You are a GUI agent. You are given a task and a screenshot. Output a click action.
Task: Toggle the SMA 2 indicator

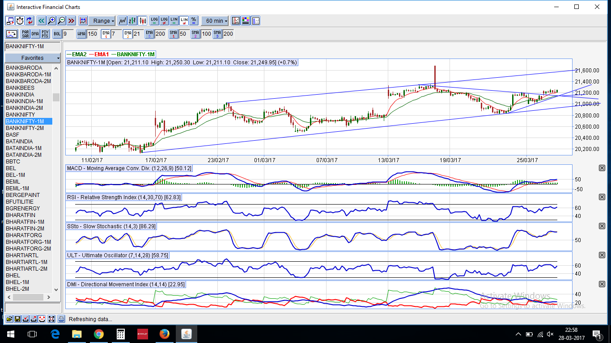click(x=195, y=33)
